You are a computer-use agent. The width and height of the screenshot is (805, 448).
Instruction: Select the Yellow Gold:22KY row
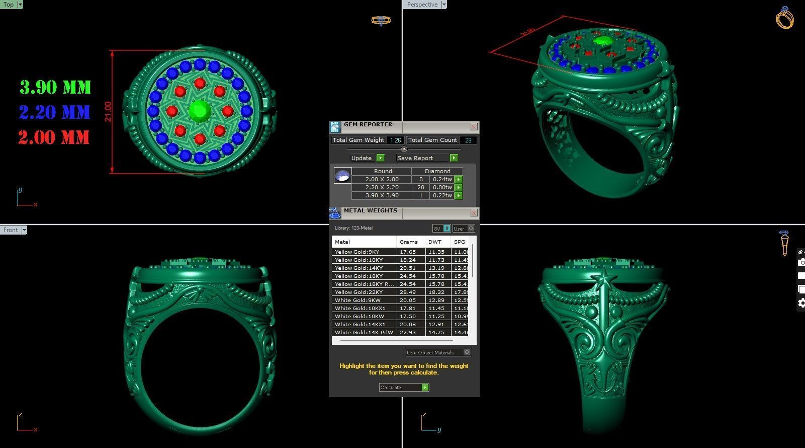[x=400, y=292]
